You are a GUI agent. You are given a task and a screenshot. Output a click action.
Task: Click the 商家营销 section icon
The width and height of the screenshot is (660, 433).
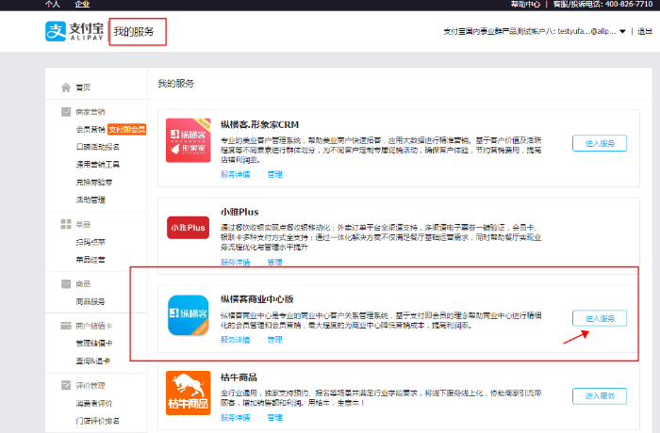(x=66, y=112)
